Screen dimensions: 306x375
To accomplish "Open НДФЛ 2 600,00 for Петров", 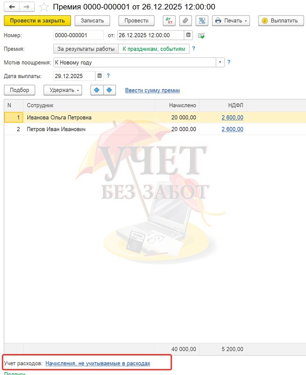I will pos(232,129).
